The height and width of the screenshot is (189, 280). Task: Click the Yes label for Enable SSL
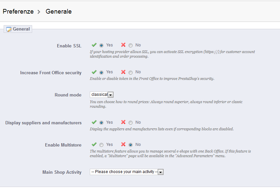coord(109,45)
